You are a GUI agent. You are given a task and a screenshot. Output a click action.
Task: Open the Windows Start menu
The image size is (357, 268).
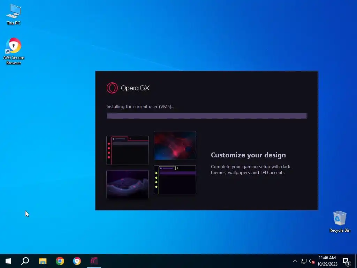coord(8,261)
